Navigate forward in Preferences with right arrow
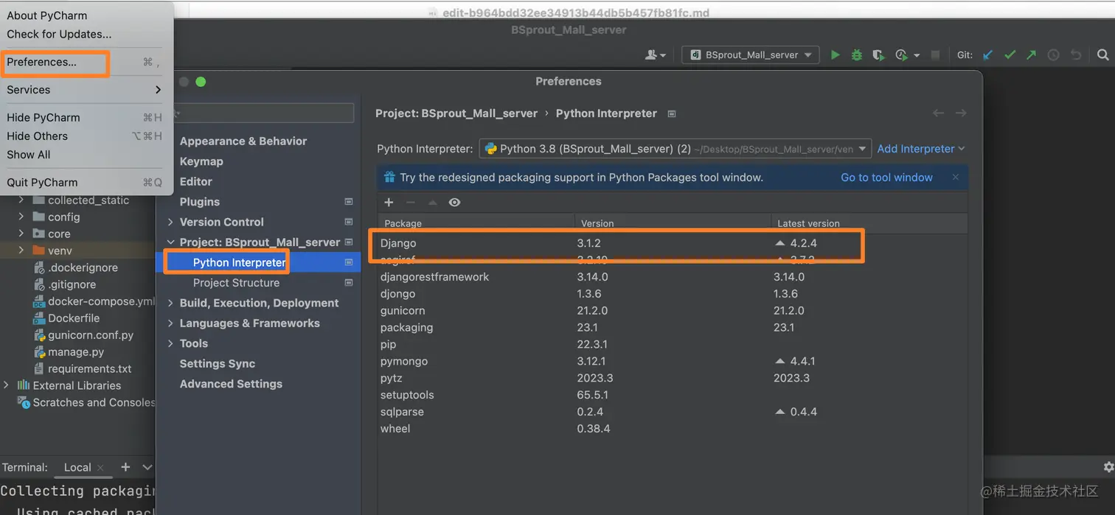The width and height of the screenshot is (1115, 515). point(961,113)
